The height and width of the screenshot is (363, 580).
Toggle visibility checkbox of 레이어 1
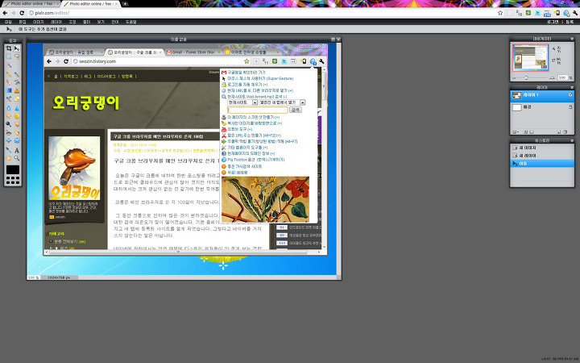pyautogui.click(x=570, y=95)
